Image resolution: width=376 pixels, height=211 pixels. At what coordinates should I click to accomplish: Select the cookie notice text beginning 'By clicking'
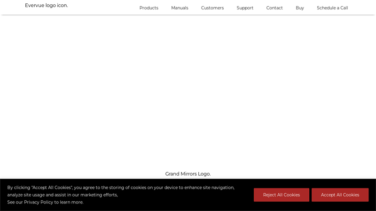pyautogui.click(x=121, y=191)
